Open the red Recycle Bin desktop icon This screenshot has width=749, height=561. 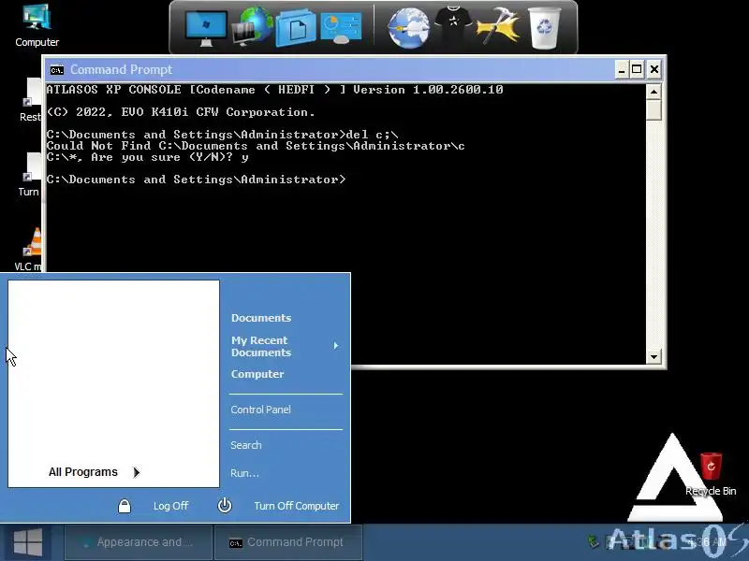[711, 474]
